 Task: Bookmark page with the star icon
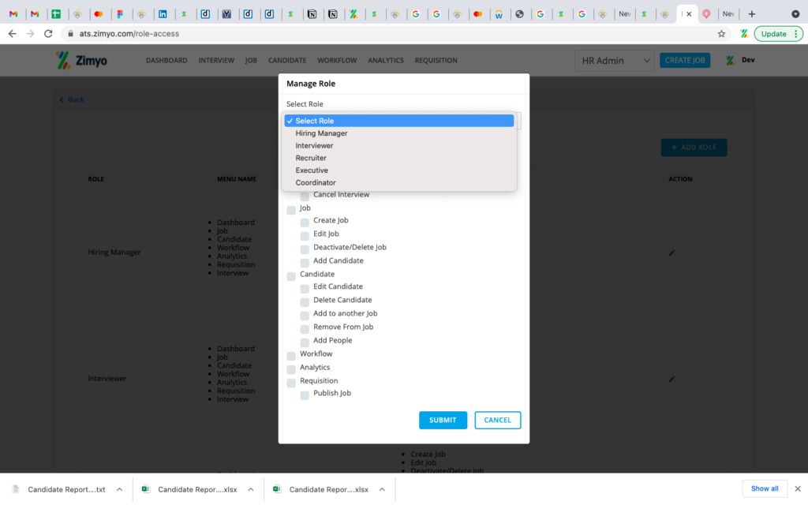pyautogui.click(x=721, y=33)
